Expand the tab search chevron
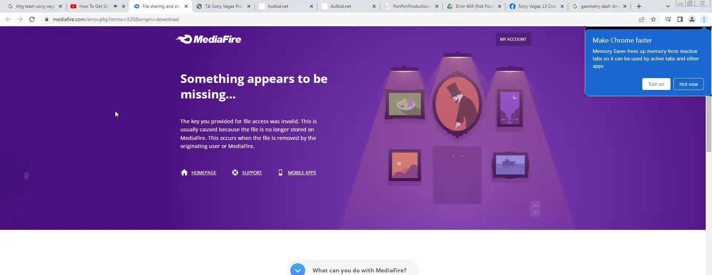Viewport: 712px width, 275px height. click(668, 6)
